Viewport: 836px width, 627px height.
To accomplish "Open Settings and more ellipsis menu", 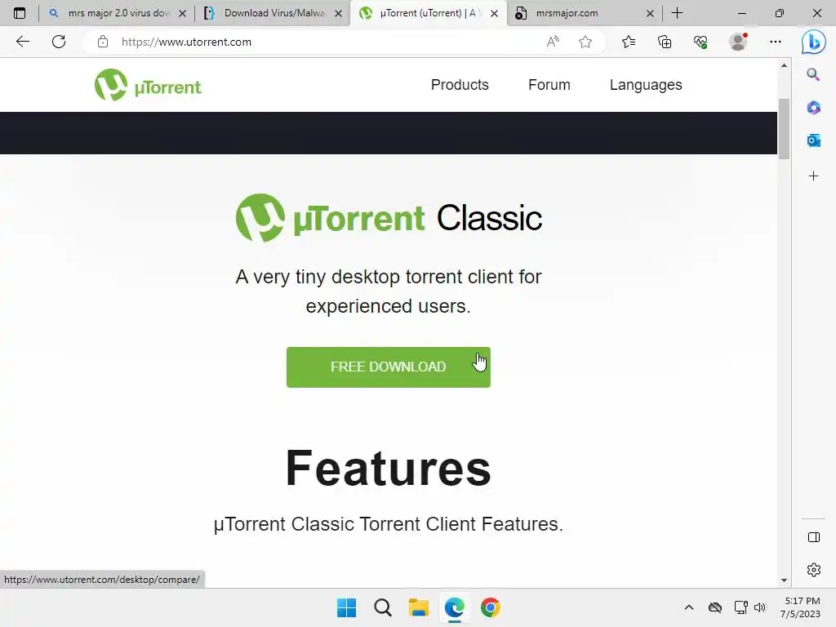I will tap(776, 42).
